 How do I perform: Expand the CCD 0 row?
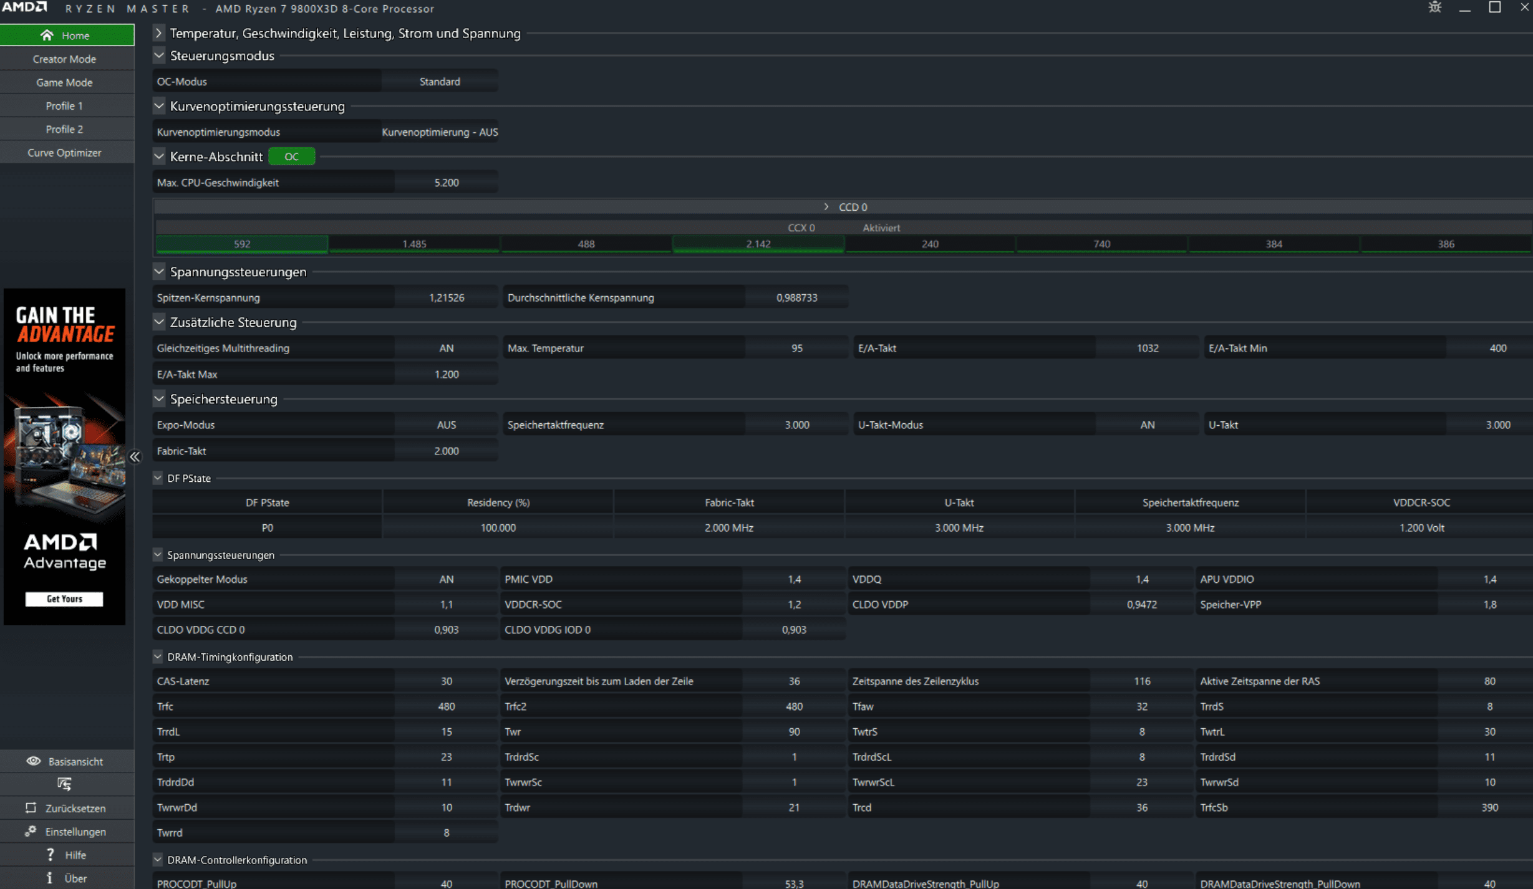click(x=826, y=207)
